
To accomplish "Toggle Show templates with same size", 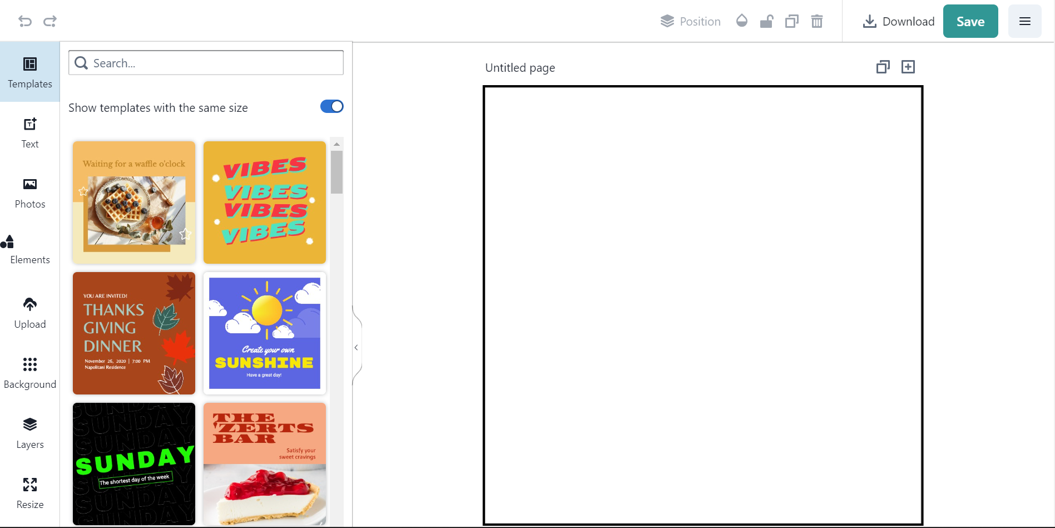I will pyautogui.click(x=332, y=106).
